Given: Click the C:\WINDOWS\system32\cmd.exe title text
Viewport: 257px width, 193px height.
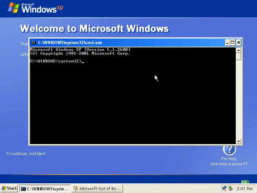Looking at the screenshot, I should [x=70, y=43].
